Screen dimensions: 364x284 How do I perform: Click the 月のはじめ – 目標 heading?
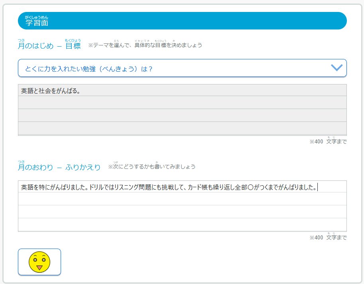[x=49, y=46]
